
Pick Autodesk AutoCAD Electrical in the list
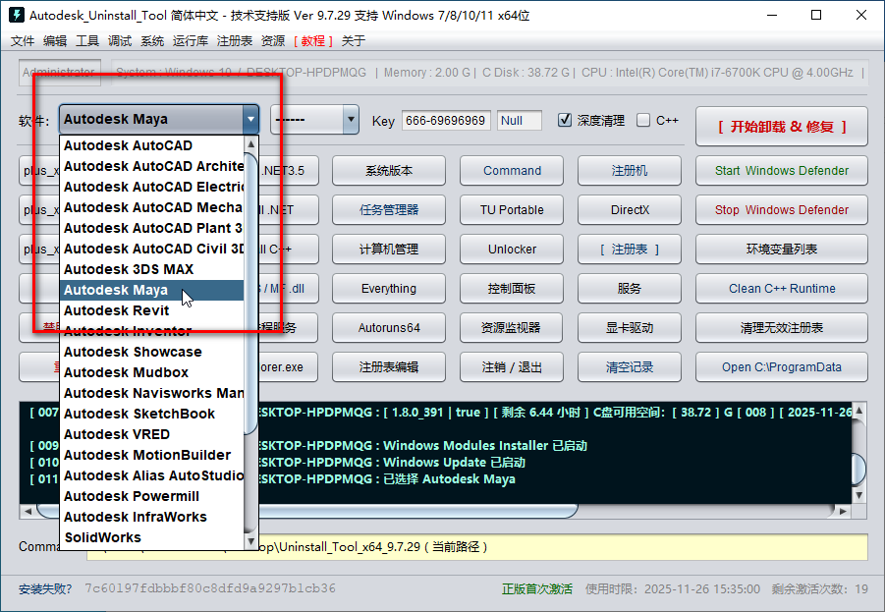click(x=151, y=187)
